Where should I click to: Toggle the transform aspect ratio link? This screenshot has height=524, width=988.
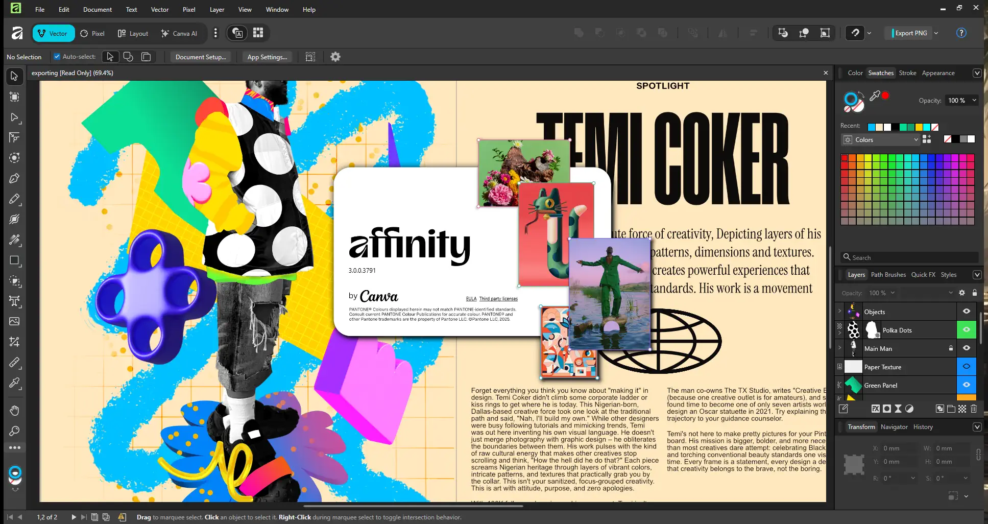coord(978,455)
